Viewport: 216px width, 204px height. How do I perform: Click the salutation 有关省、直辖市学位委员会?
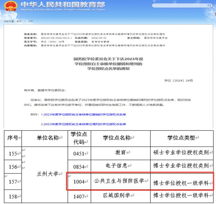(x=45, y=90)
